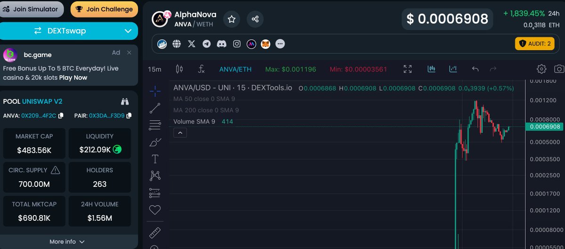Click the Min: $0.00003561 label

[359, 69]
